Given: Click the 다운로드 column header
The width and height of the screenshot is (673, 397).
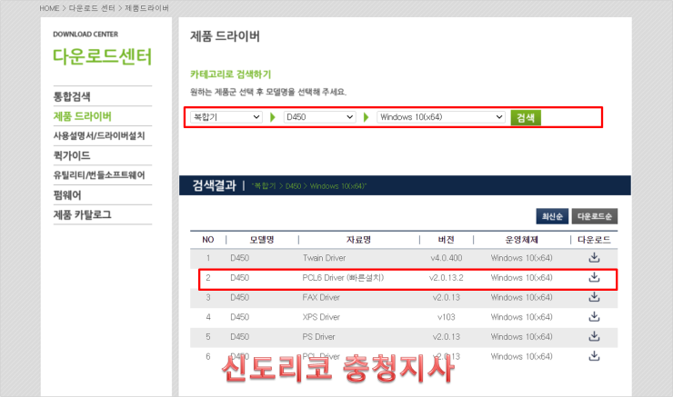Looking at the screenshot, I should coord(594,240).
